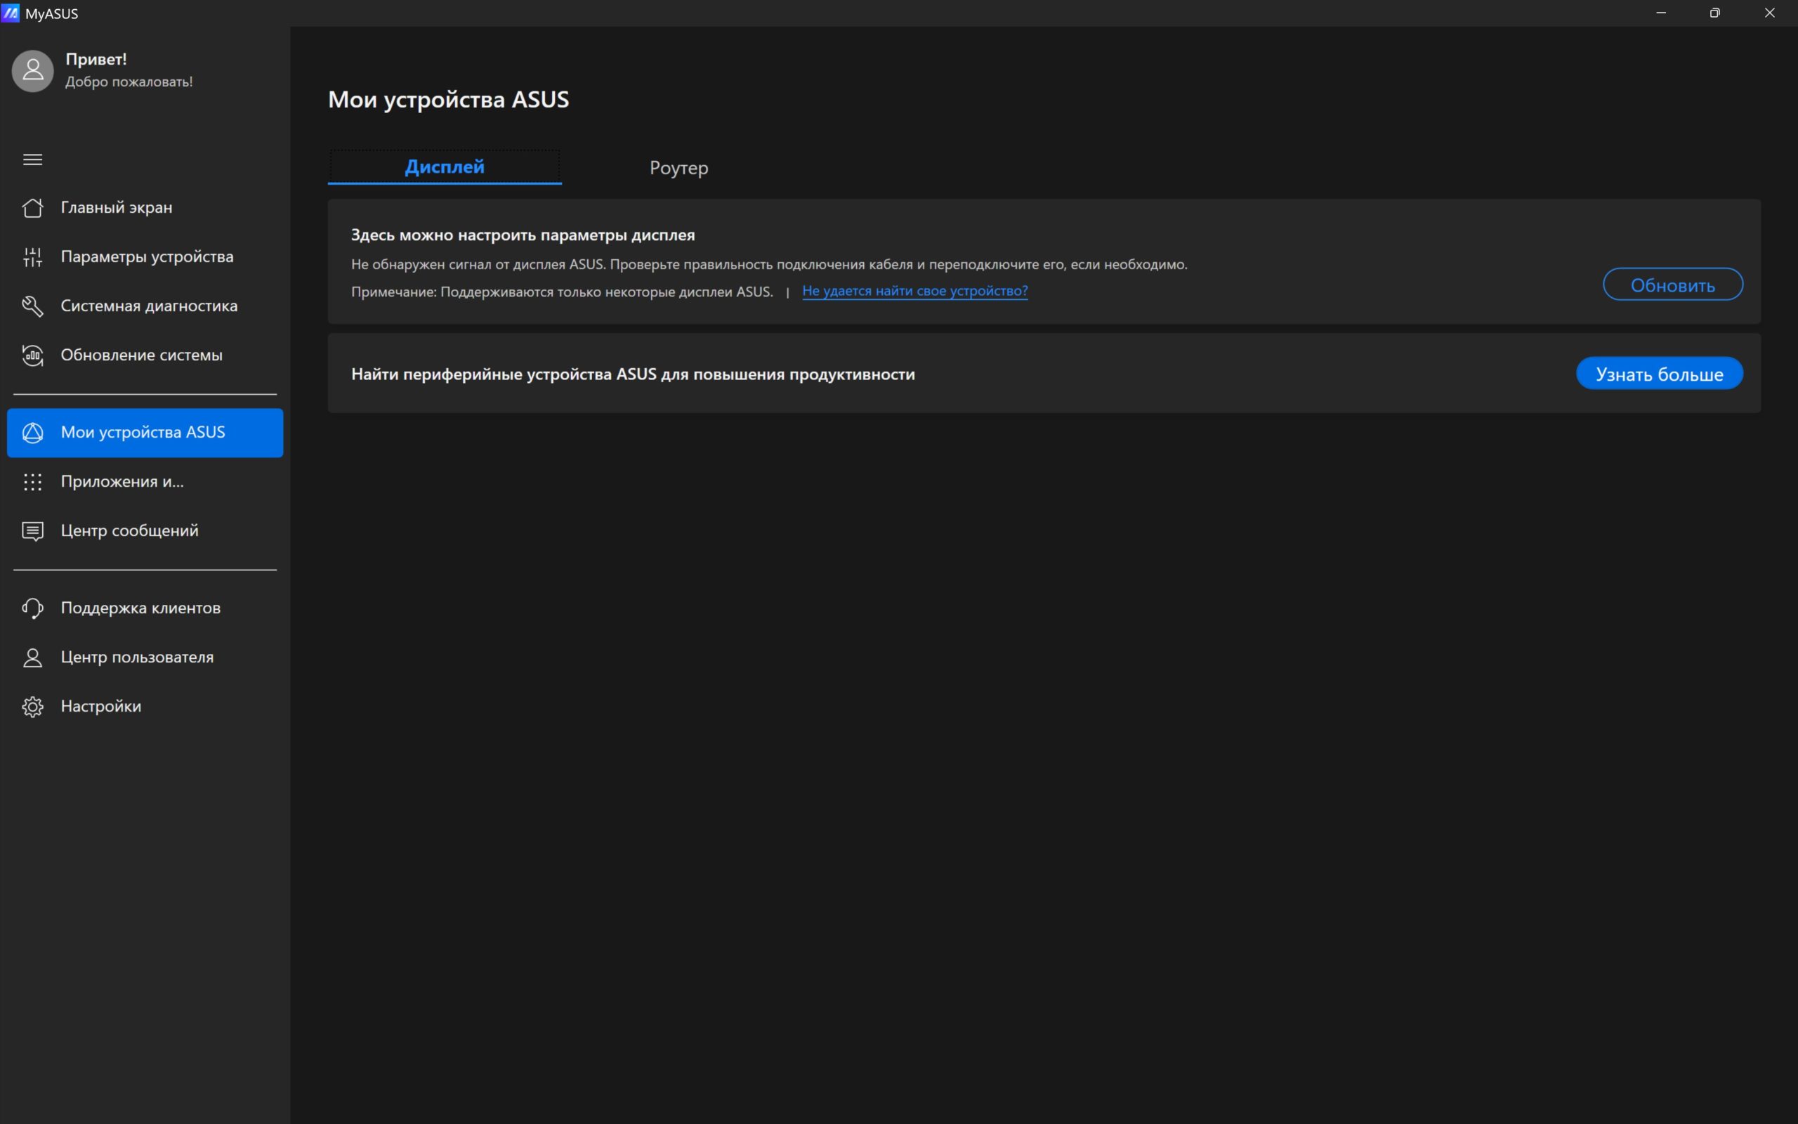
Task: Click the grid dots icon for Приложения
Action: point(33,482)
